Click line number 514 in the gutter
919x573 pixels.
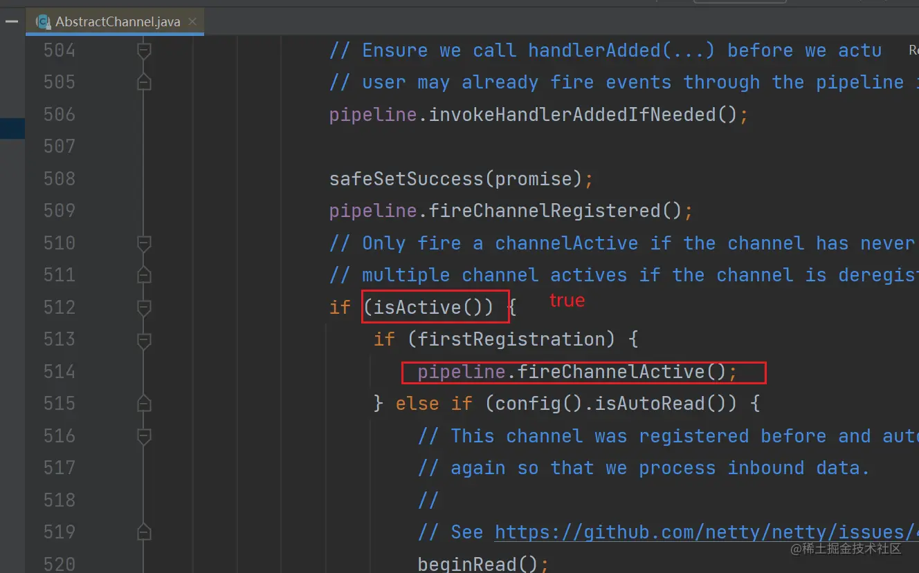tap(60, 372)
